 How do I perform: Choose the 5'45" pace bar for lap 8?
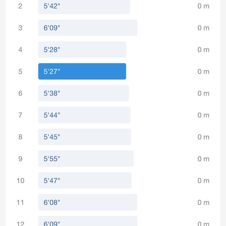(84, 137)
